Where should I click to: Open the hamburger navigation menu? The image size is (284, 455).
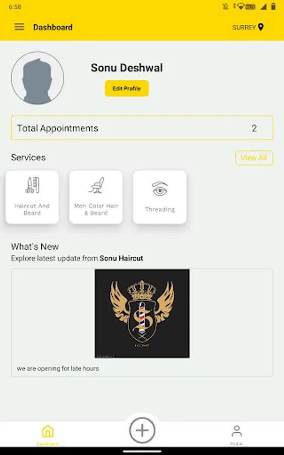(19, 27)
